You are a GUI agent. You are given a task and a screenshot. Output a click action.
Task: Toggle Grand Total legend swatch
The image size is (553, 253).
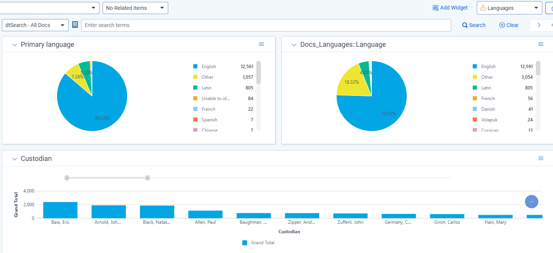click(x=245, y=242)
